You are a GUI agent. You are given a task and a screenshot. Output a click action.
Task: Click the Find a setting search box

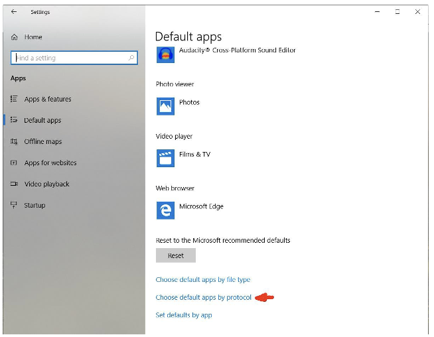pyautogui.click(x=74, y=58)
